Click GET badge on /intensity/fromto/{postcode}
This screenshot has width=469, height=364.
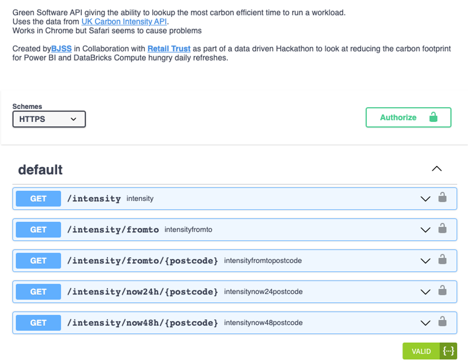[38, 261]
